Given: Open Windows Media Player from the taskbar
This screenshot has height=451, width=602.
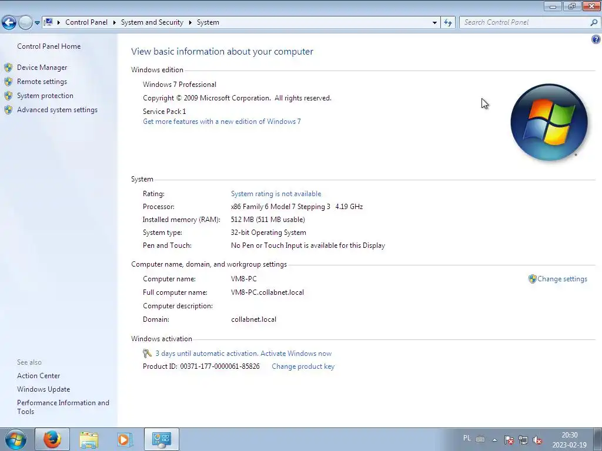Looking at the screenshot, I should point(125,439).
